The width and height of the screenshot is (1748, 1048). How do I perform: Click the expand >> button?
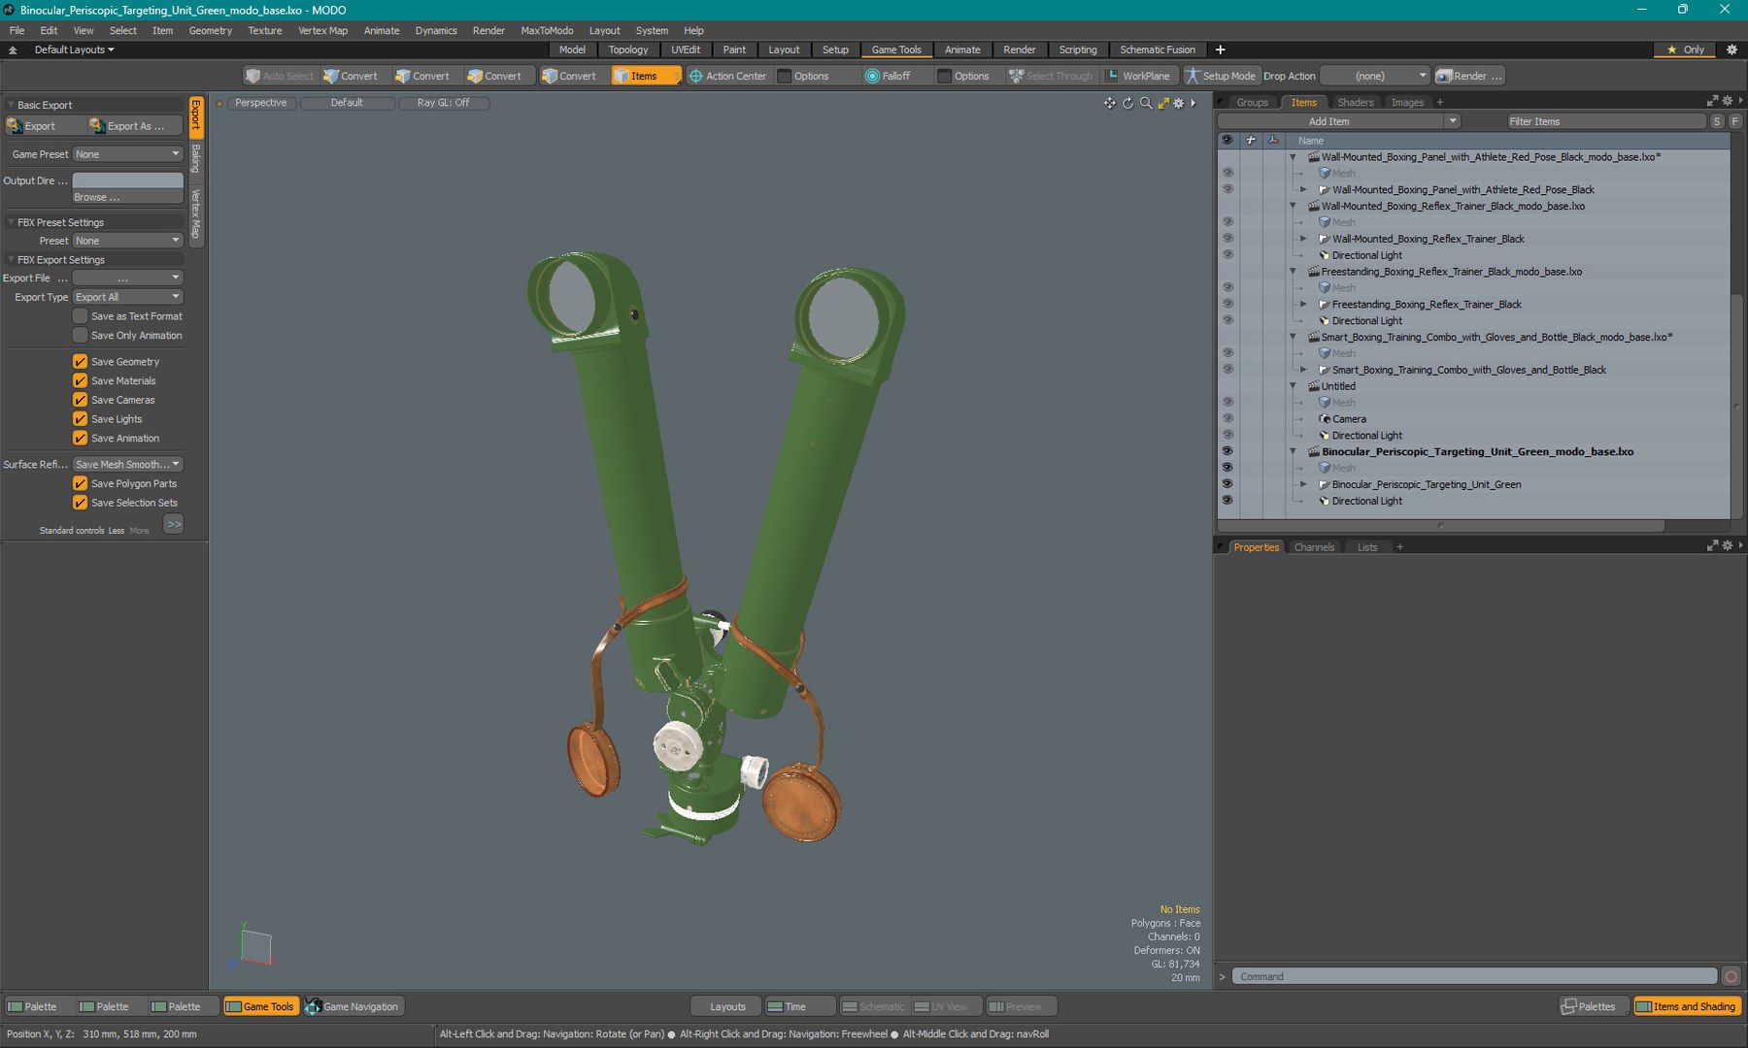click(174, 524)
